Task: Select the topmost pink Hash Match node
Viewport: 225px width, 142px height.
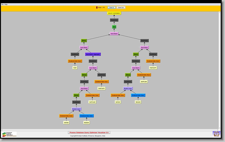Action: pos(114,34)
